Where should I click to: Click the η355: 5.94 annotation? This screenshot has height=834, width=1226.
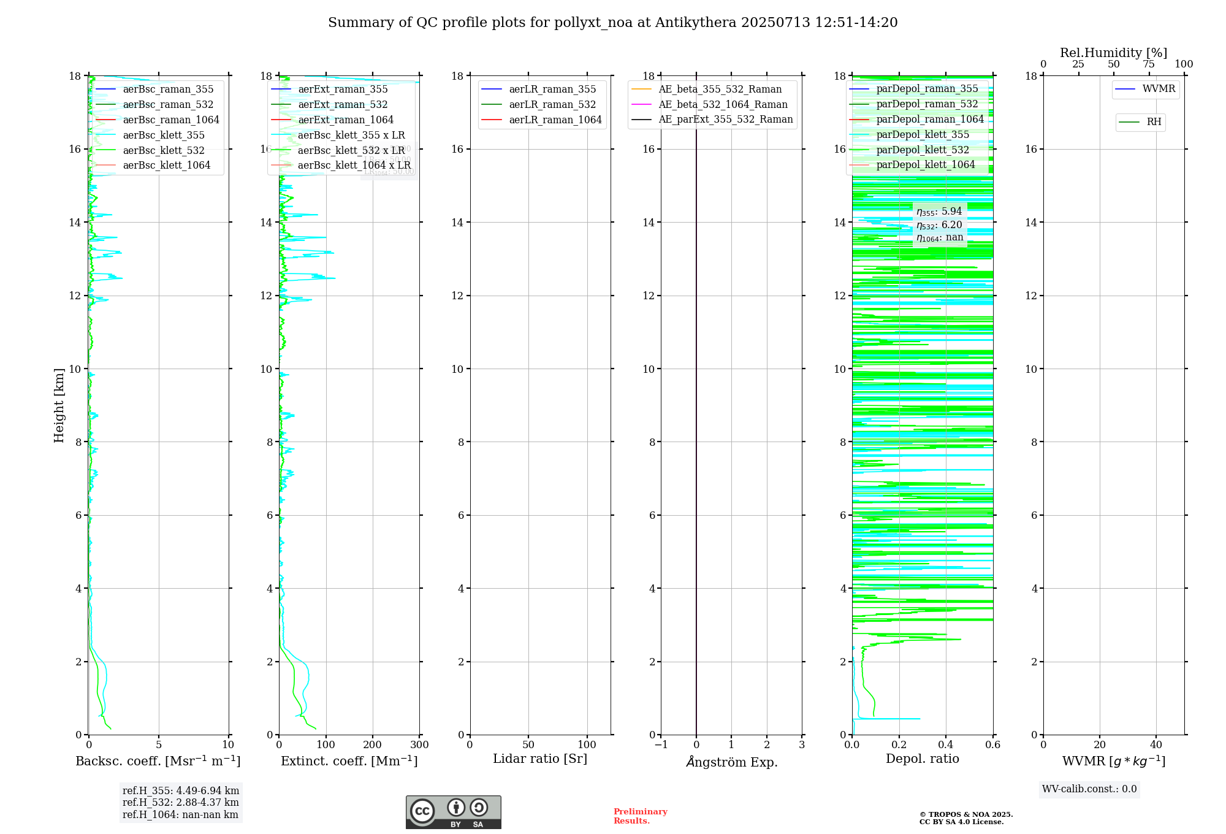pos(939,212)
